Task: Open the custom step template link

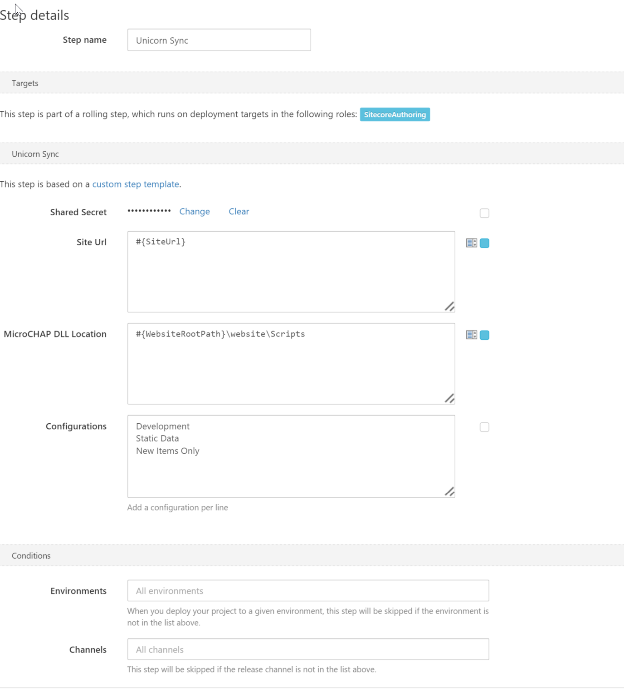Action: tap(136, 184)
